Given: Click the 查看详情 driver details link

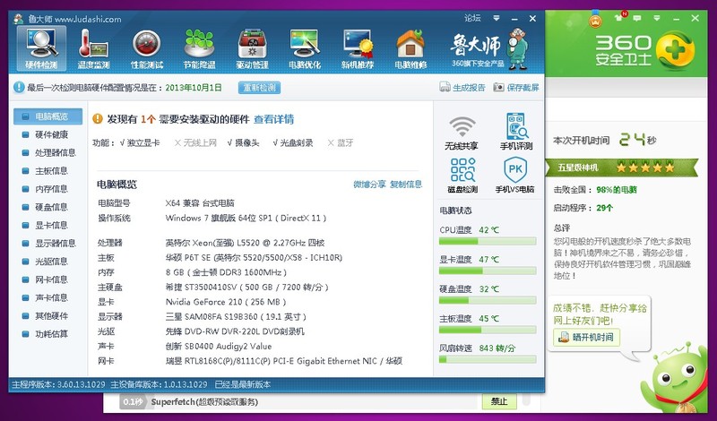Looking at the screenshot, I should click(x=273, y=119).
